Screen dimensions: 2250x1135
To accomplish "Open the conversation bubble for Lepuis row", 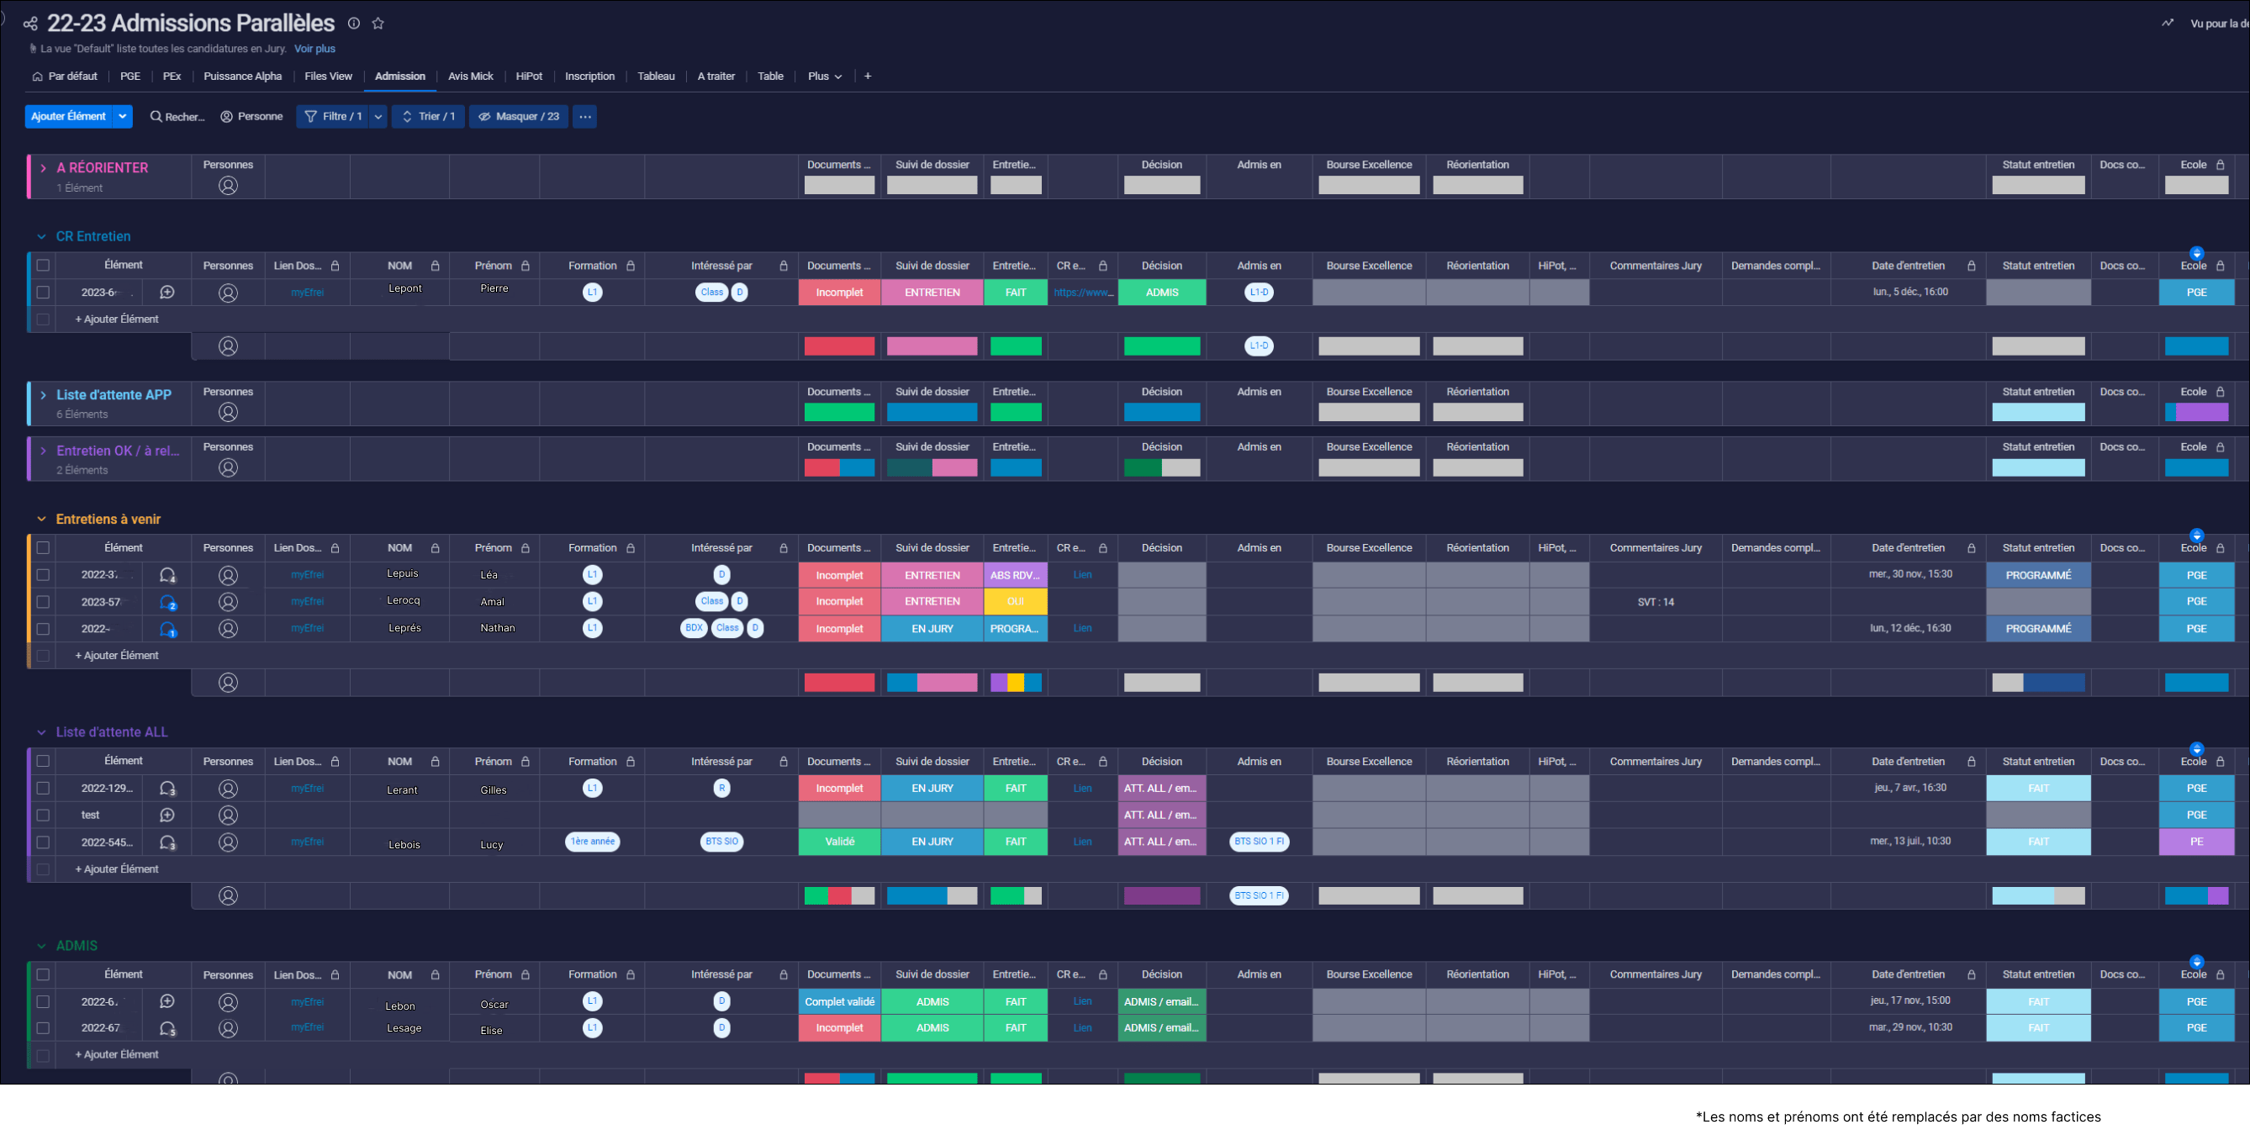I will pyautogui.click(x=167, y=575).
